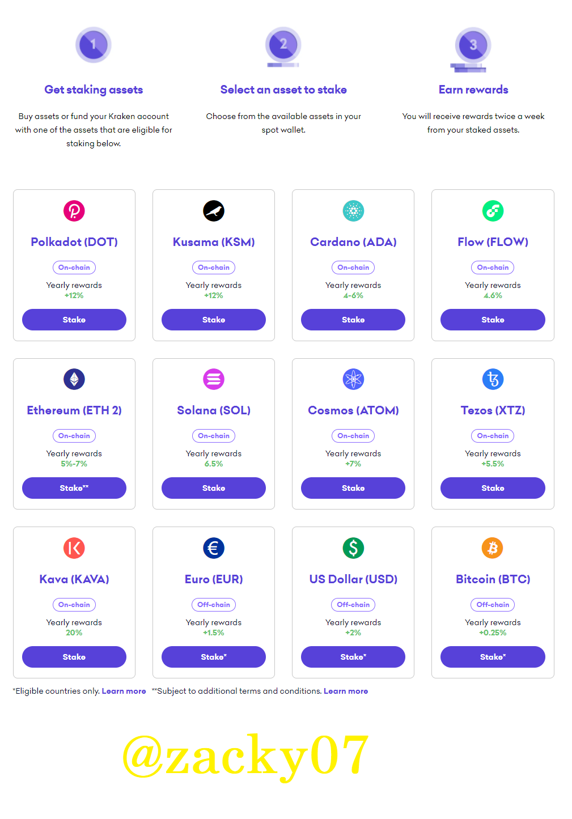
Task: Open Learn more link for additional terms
Action: click(x=346, y=691)
